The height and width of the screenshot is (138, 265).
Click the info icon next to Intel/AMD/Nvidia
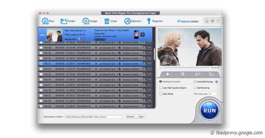pos(216,82)
